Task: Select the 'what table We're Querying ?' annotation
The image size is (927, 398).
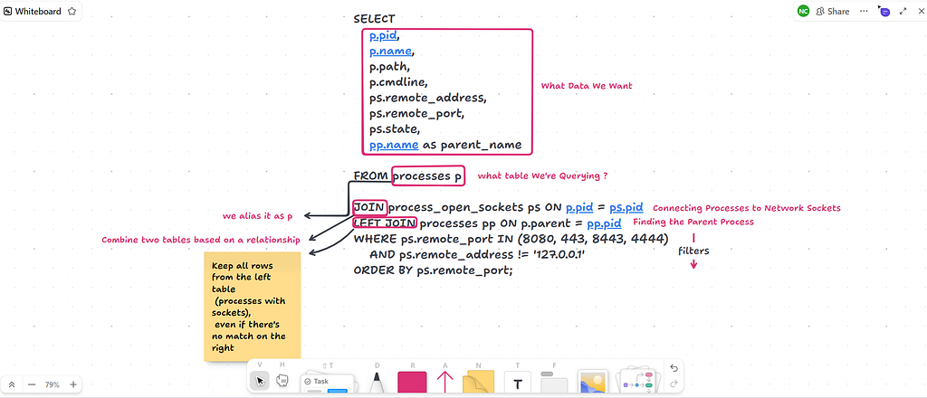Action: [543, 176]
